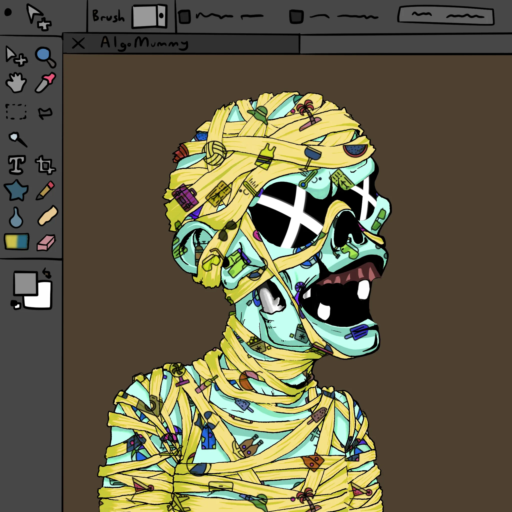Select the Type text tool
The image size is (512, 512).
[17, 165]
